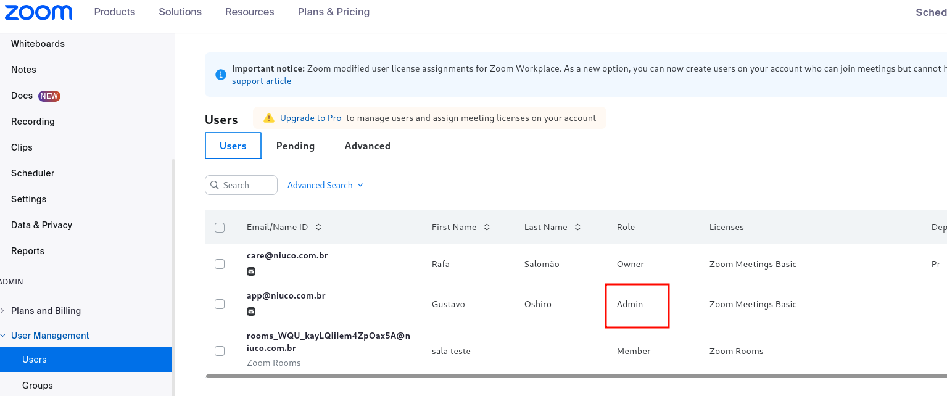The height and width of the screenshot is (396, 947).
Task: Open Docs in sidebar
Action: point(22,96)
